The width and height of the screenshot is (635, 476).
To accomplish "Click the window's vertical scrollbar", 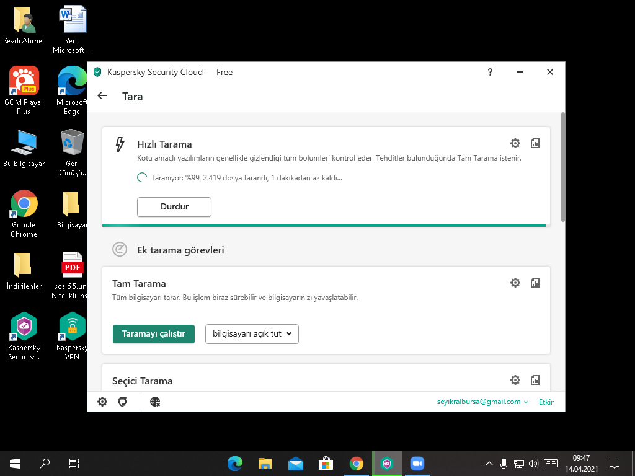I will 562,167.
